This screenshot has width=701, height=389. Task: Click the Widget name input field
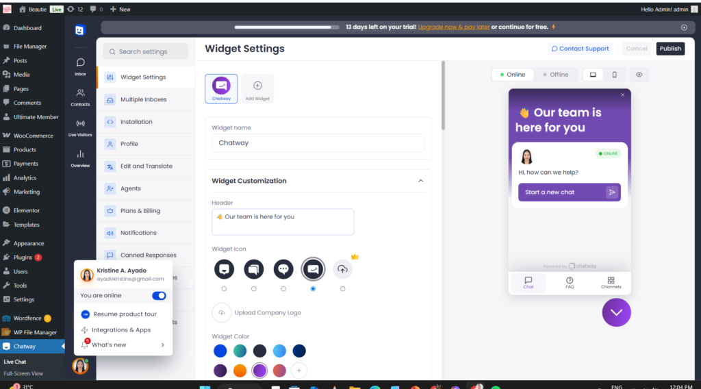pyautogui.click(x=318, y=143)
